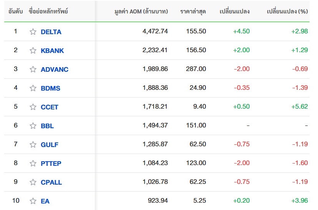The width and height of the screenshot is (318, 210).
Task: Click the GULF symbol link
Action: (x=50, y=145)
